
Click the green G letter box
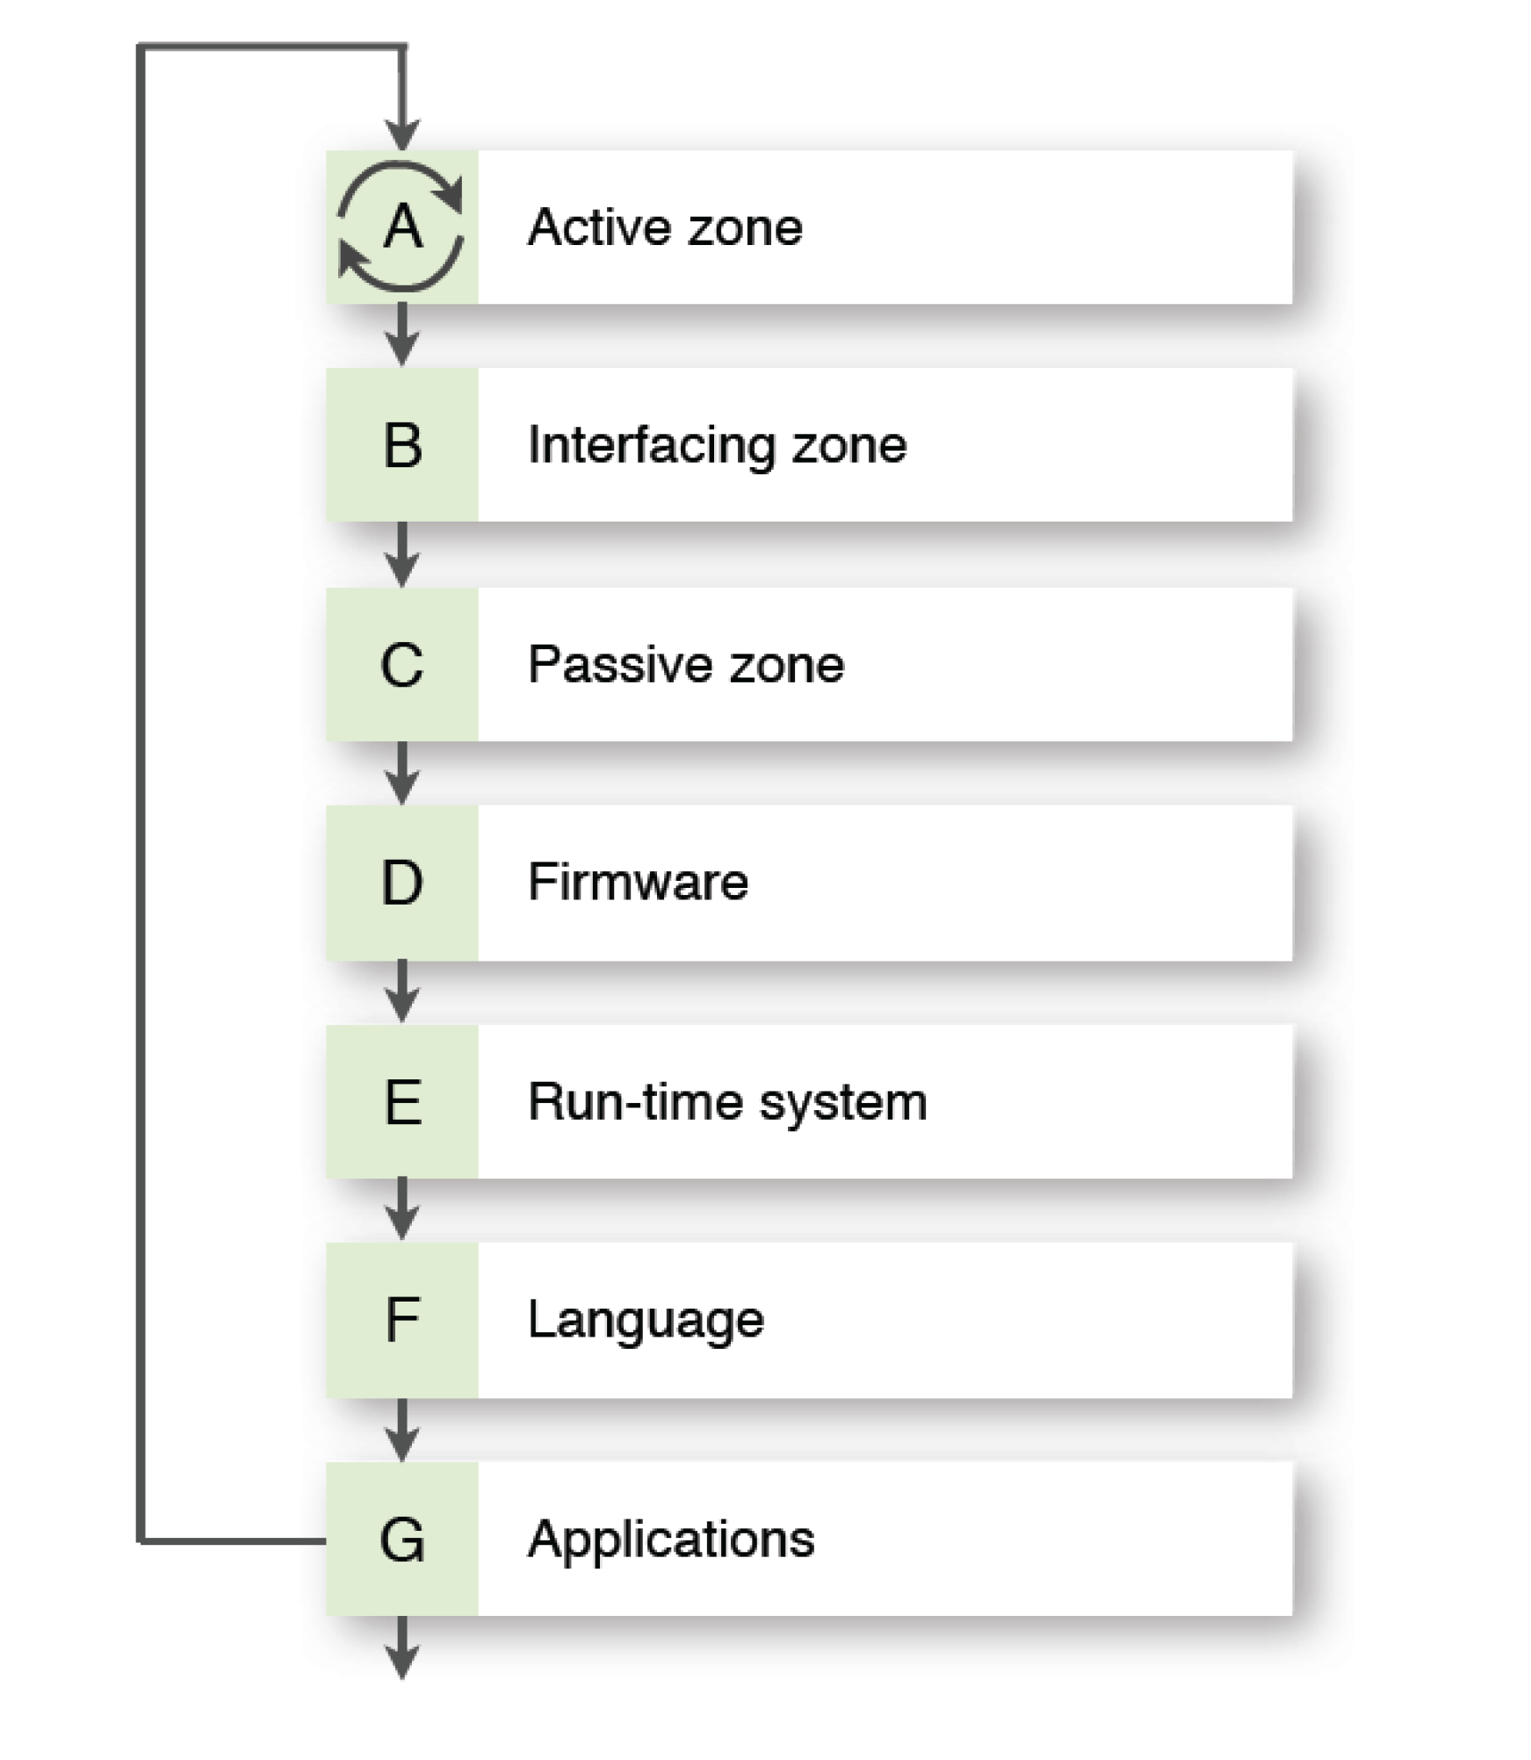[402, 1539]
